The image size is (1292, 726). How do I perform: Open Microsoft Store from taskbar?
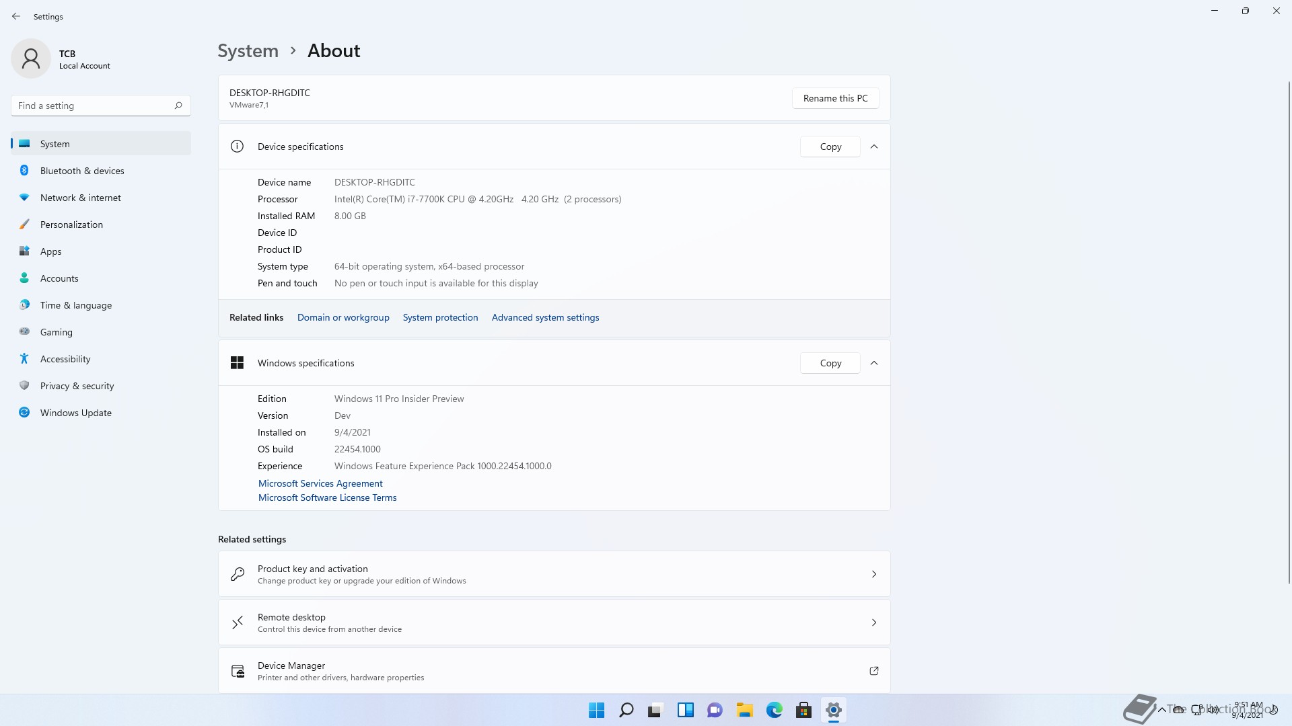(803, 710)
